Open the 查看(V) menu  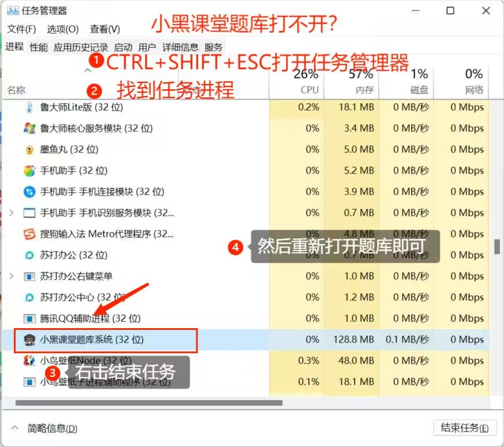[105, 29]
